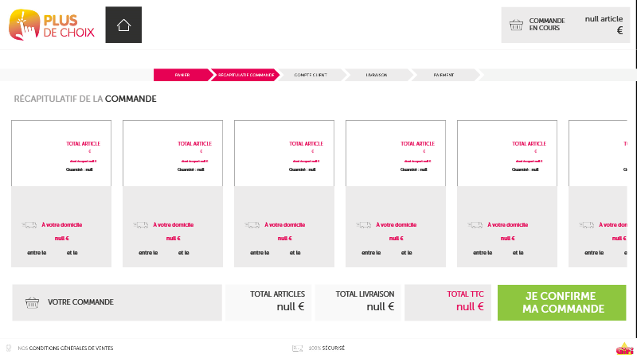The image size is (637, 358).
Task: Click the basket icon in Commande en cours
Action: click(x=516, y=25)
